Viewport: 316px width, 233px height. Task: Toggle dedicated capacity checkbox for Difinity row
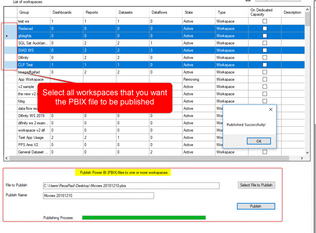coord(264,58)
